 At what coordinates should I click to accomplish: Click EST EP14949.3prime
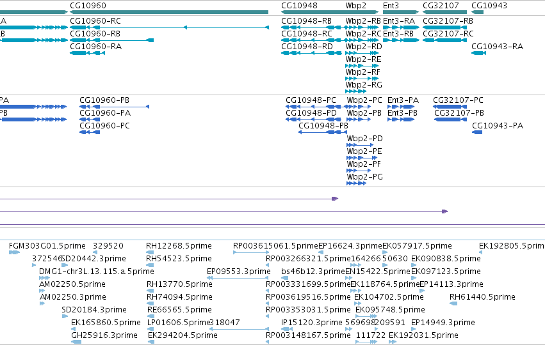pyautogui.click(x=414, y=330)
